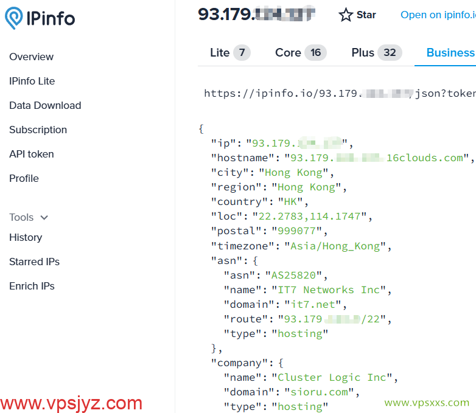Show lookup History
476x413 pixels.
click(x=26, y=238)
